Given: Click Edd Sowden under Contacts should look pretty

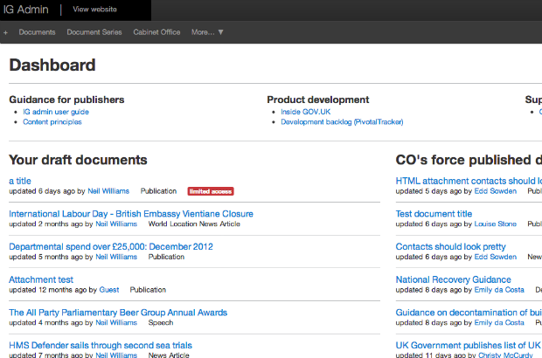Looking at the screenshot, I should (496, 257).
